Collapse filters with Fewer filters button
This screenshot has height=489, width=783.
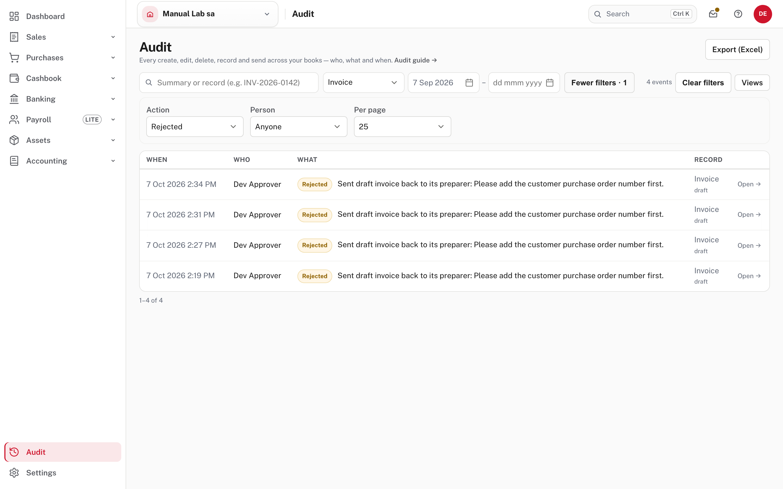[599, 83]
